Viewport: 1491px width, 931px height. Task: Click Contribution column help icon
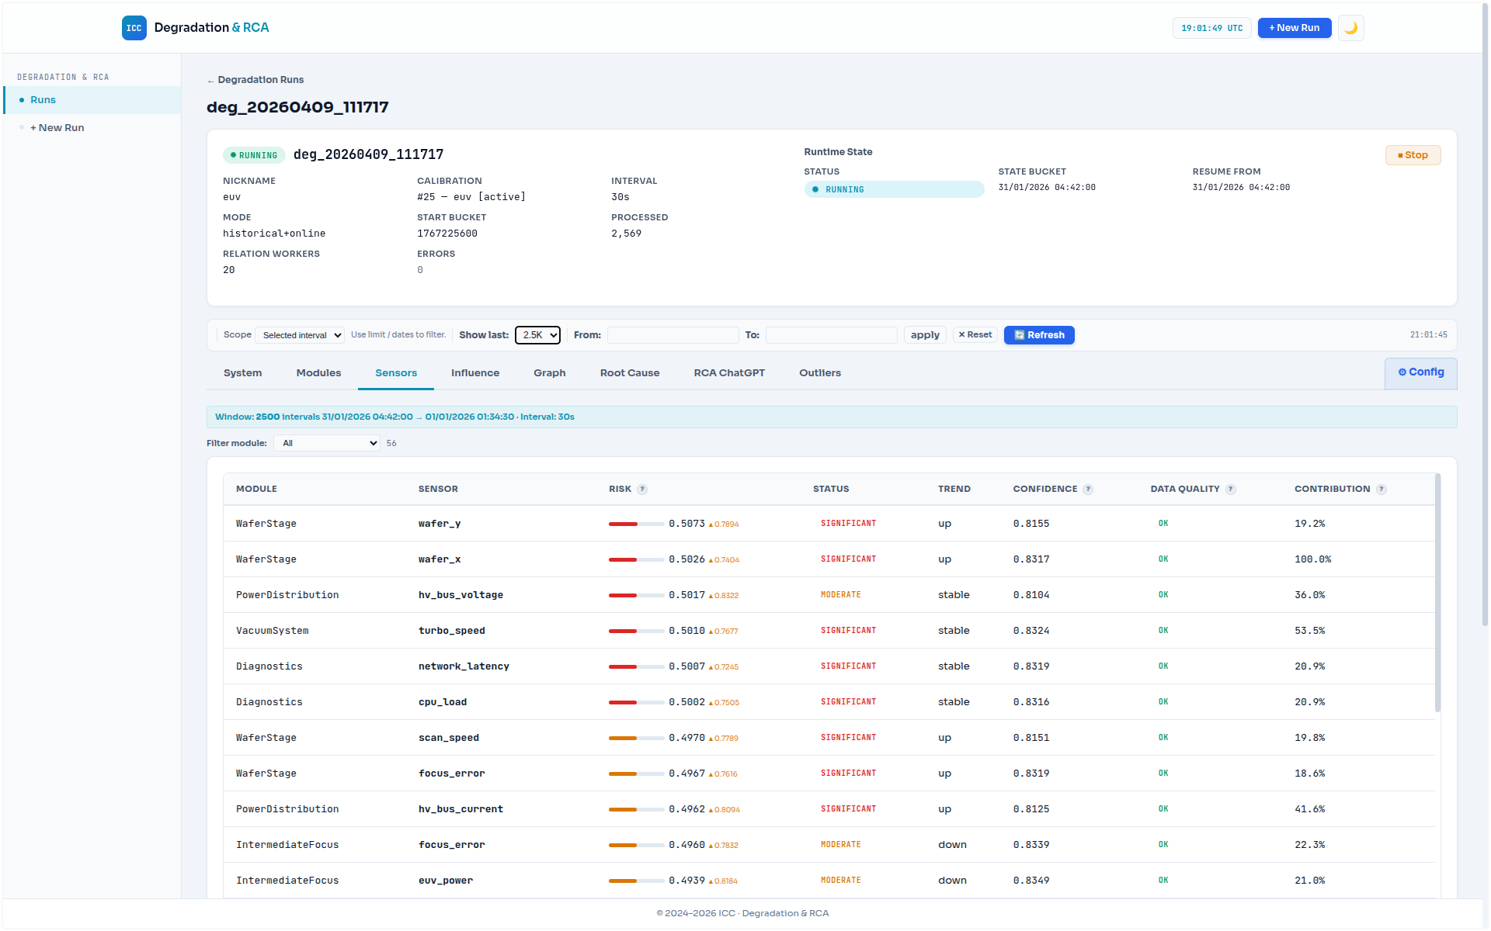(1382, 490)
